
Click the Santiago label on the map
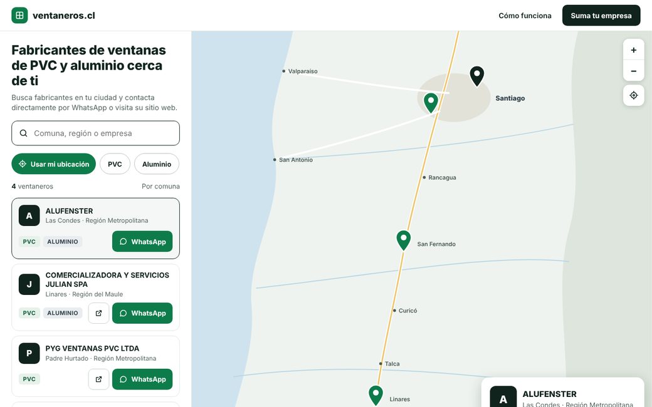point(510,98)
